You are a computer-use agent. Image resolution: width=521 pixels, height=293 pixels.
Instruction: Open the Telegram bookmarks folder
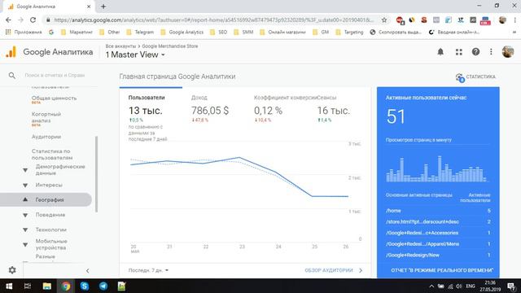pyautogui.click(x=140, y=32)
